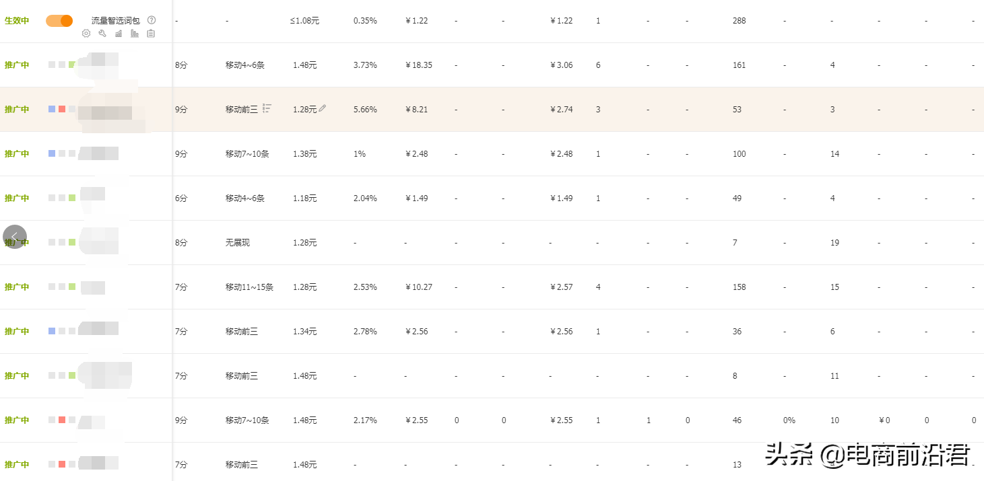Click the 1.18元 bid in the 6分 row

click(304, 198)
